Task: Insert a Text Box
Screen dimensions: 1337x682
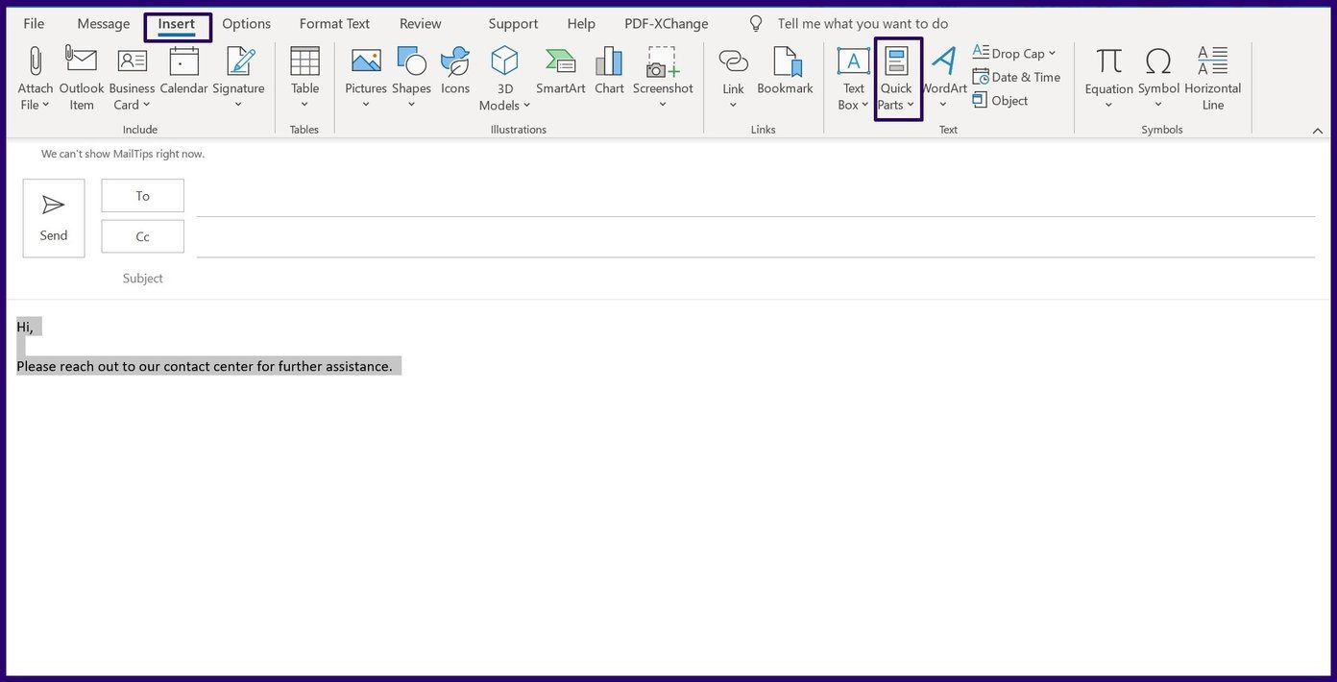Action: [x=853, y=78]
